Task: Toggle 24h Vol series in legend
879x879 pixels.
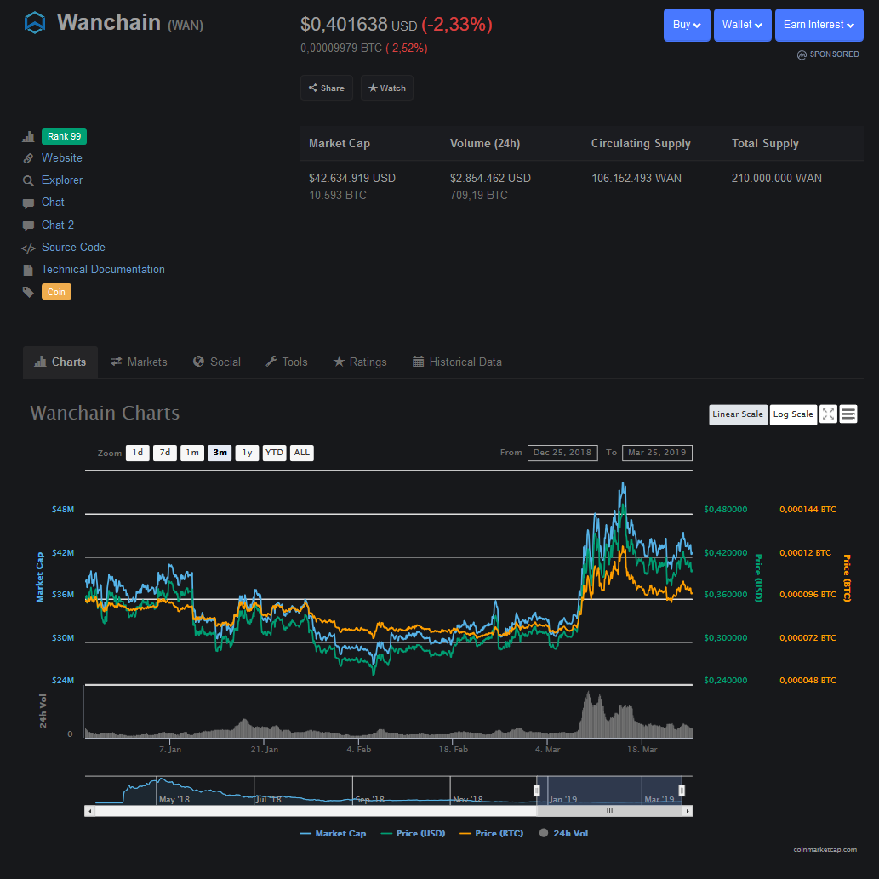Action: point(563,834)
